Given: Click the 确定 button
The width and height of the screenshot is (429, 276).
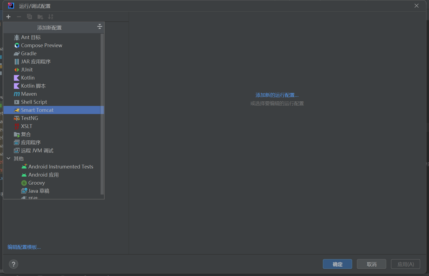Looking at the screenshot, I should [337, 264].
